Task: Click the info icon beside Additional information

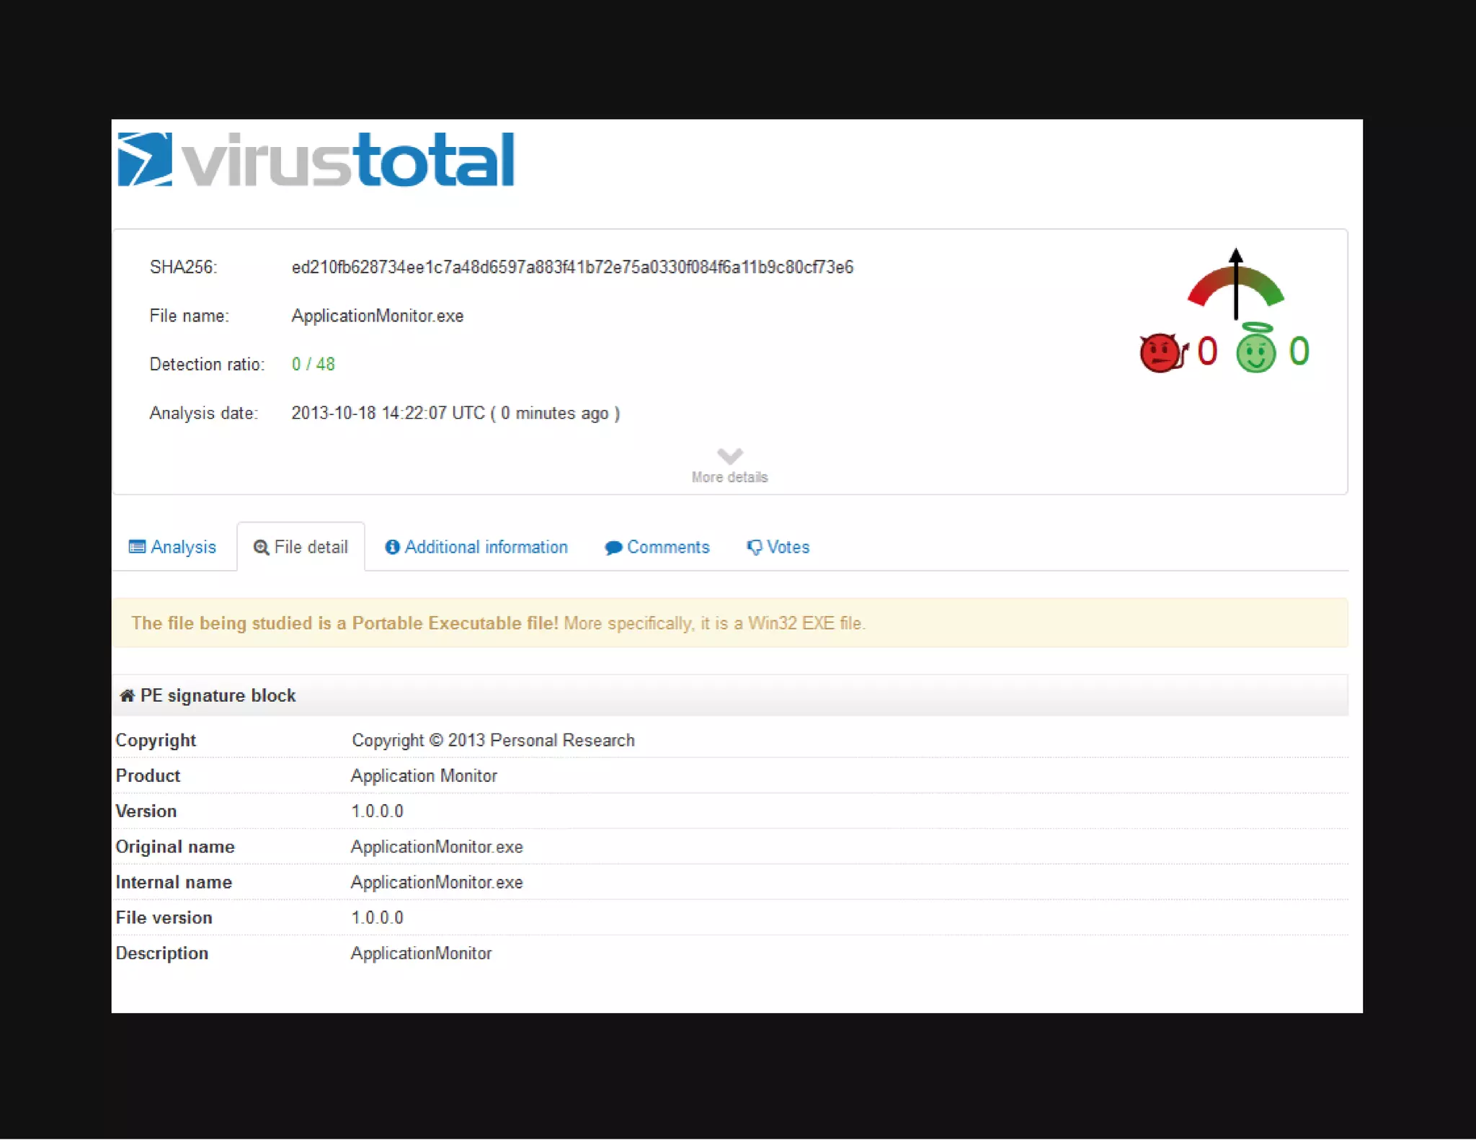Action: 392,547
